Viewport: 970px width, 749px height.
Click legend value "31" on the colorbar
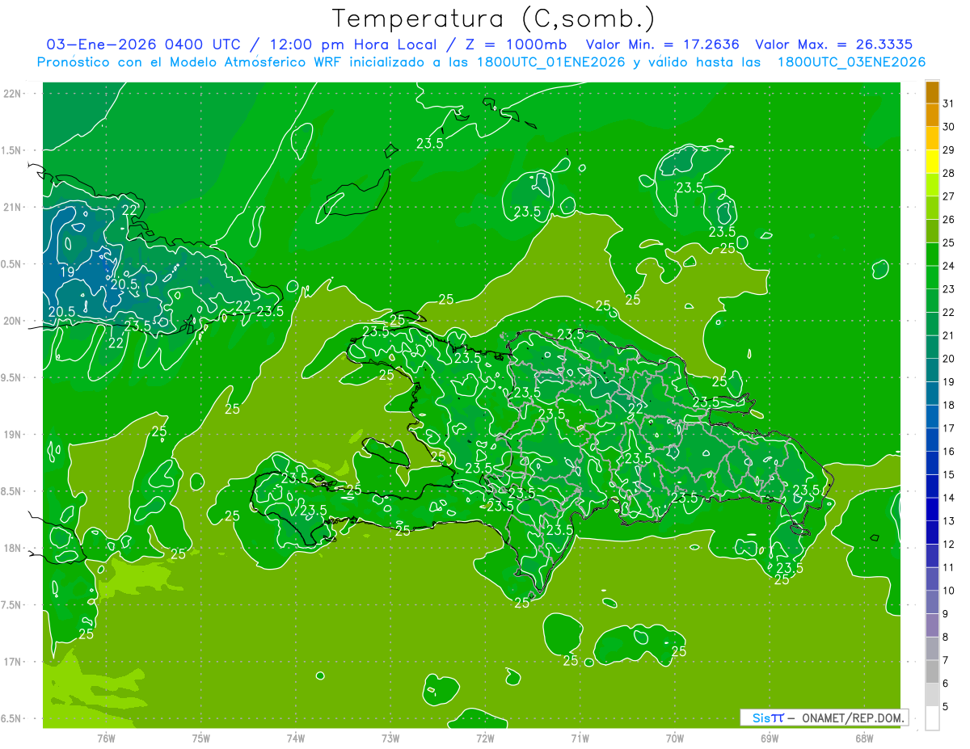pos(949,103)
